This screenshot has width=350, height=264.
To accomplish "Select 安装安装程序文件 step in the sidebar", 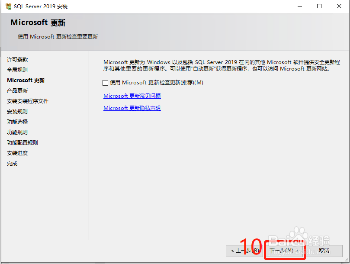I will coord(28,101).
